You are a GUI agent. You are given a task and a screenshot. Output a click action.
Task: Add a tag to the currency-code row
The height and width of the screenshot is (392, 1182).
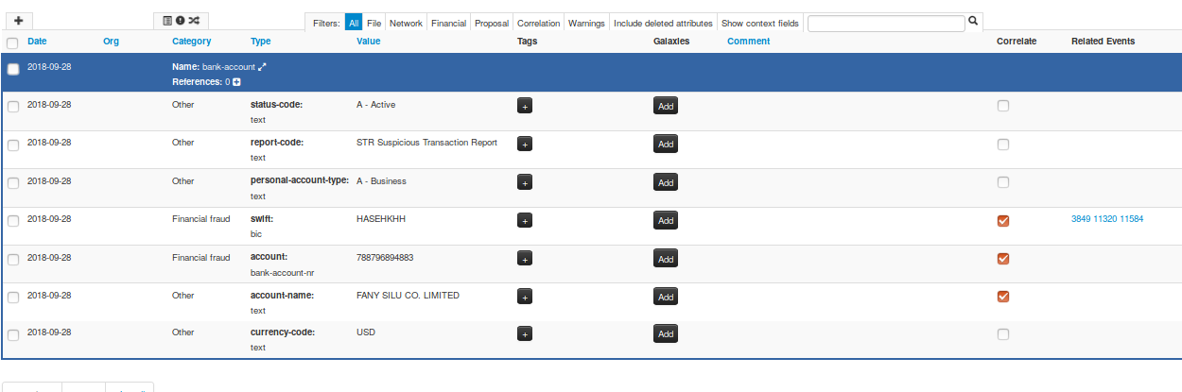[x=526, y=333]
